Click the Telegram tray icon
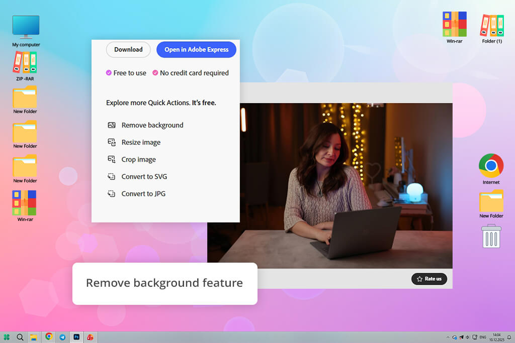 click(x=461, y=337)
